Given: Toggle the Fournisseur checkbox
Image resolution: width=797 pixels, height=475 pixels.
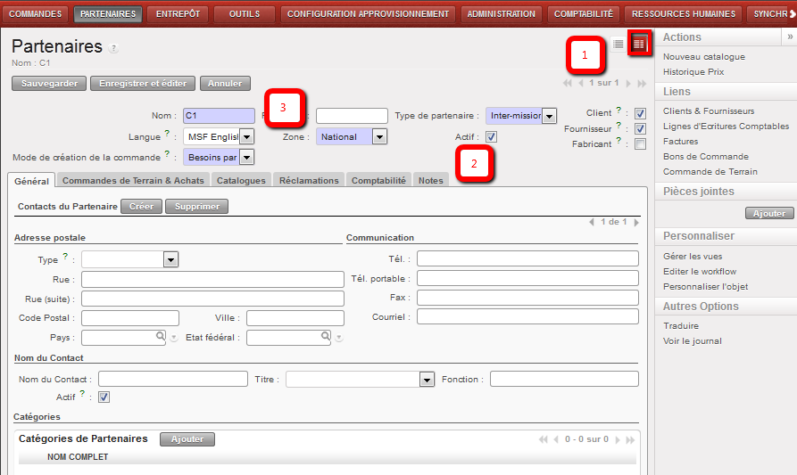Looking at the screenshot, I should pos(640,129).
